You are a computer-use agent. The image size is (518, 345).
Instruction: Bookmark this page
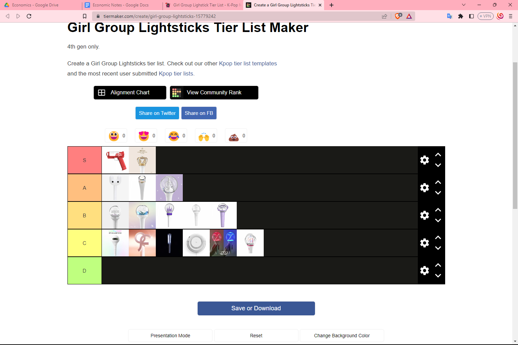pos(85,16)
